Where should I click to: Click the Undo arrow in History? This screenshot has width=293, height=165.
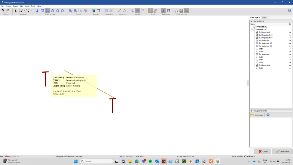(3, 11)
